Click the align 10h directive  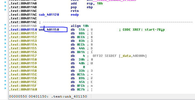(80, 26)
